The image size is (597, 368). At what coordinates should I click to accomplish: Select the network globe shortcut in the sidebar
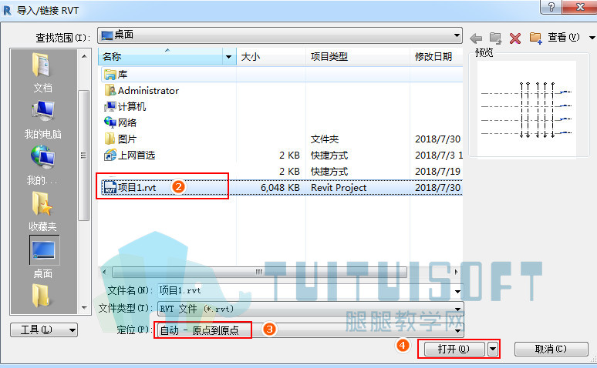(42, 166)
